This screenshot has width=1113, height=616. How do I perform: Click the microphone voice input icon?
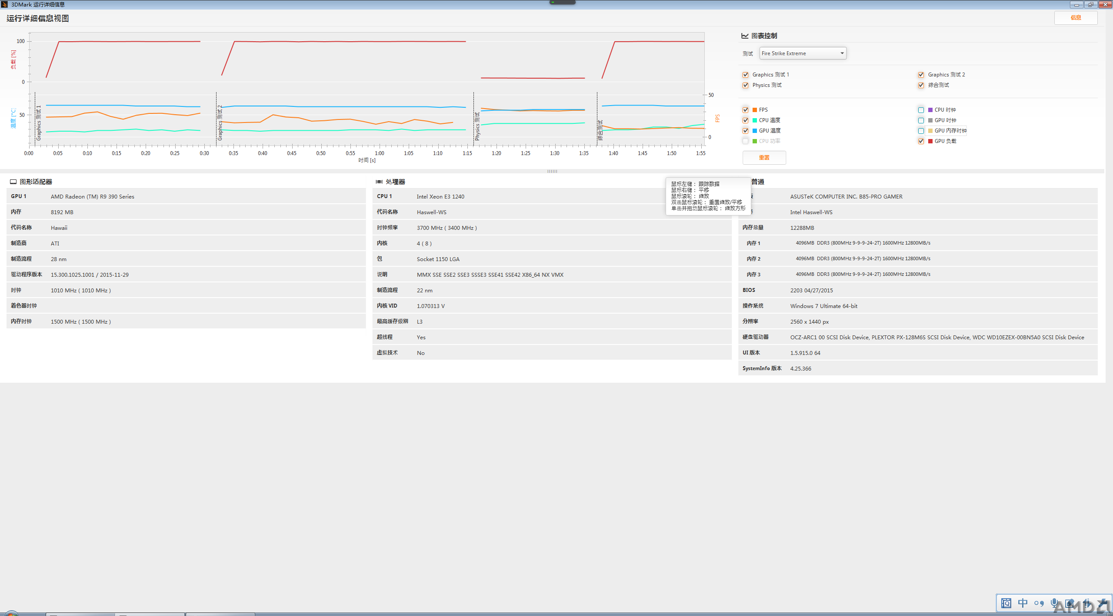[1054, 603]
